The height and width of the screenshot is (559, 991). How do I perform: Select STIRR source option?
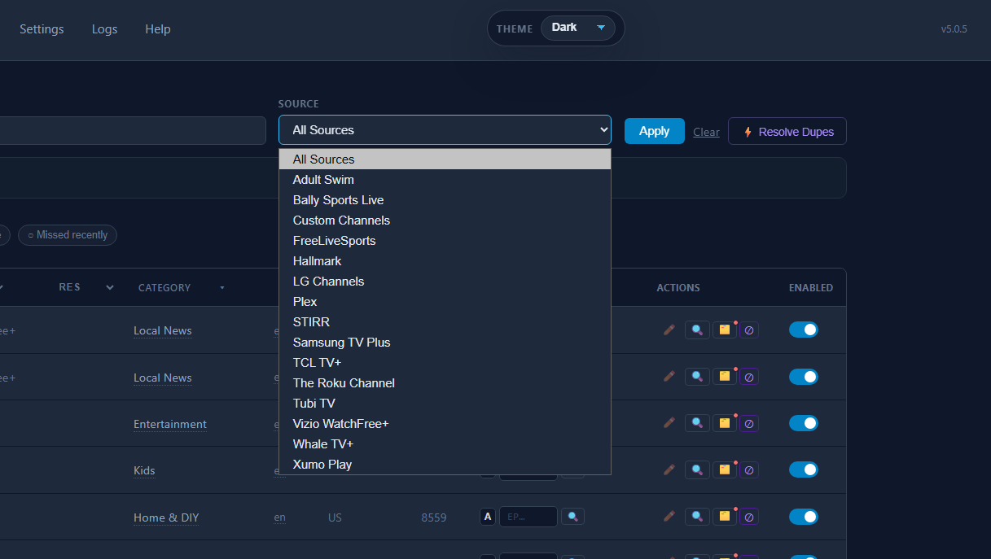click(x=445, y=322)
